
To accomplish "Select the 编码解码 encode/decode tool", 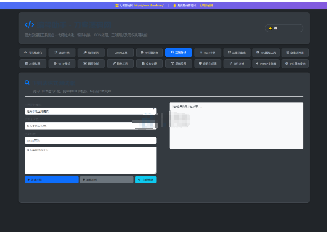I will pos(91,53).
